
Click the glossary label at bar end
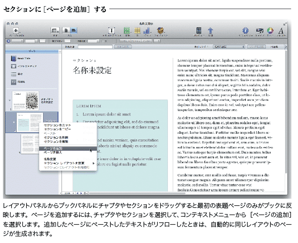[274, 46]
